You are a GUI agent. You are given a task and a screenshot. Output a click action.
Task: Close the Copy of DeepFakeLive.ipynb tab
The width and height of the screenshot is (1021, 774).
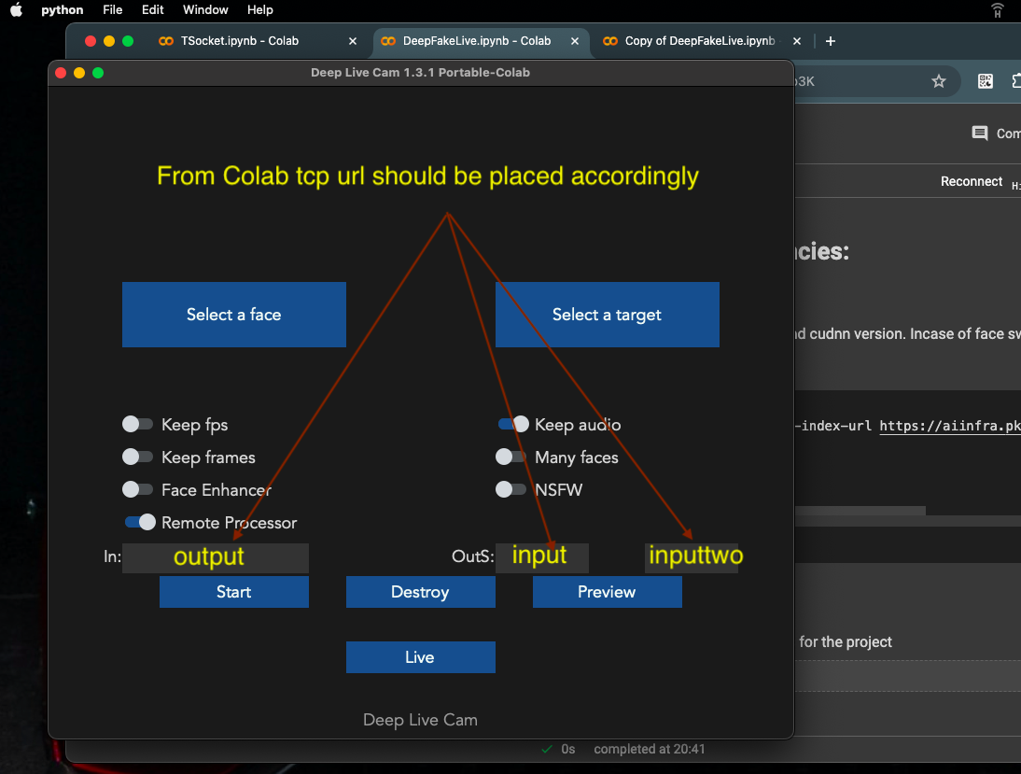(x=796, y=41)
